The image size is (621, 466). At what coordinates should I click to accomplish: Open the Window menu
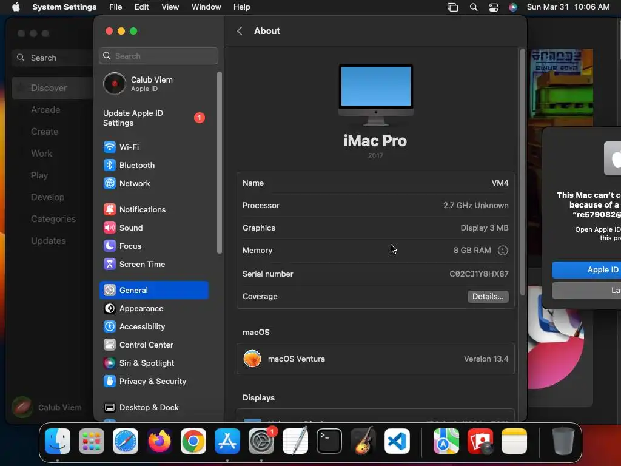tap(206, 7)
